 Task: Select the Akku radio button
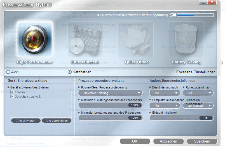[x=8, y=72]
